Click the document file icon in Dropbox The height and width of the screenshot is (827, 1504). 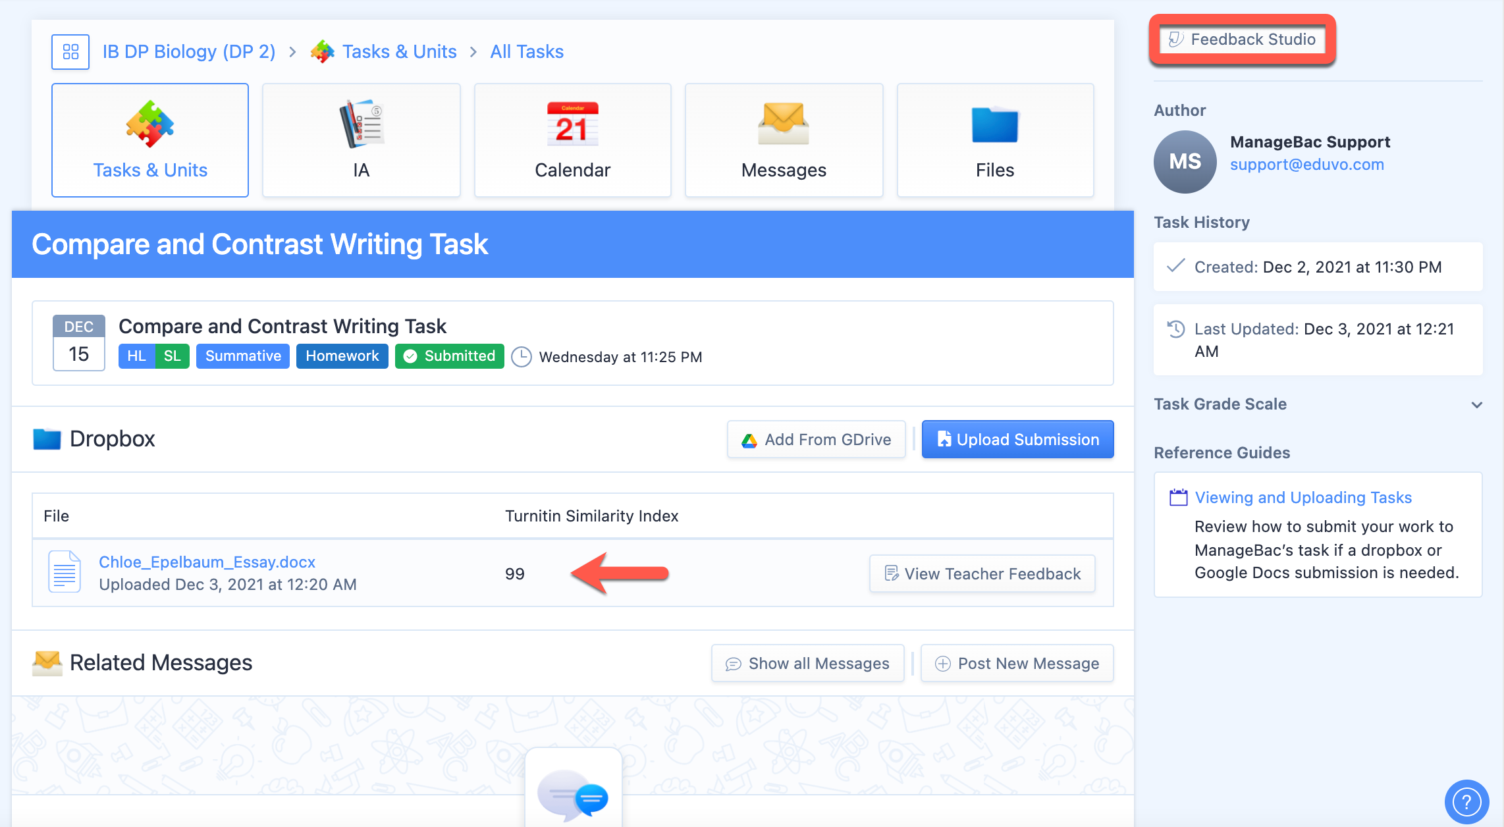65,572
